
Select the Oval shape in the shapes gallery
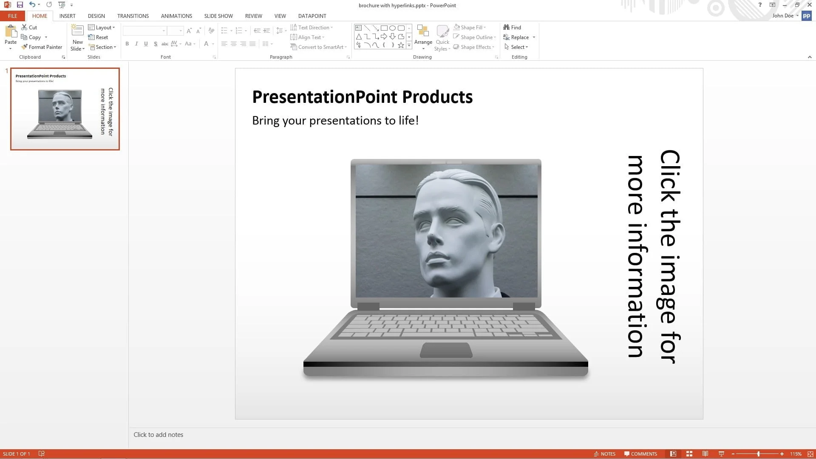393,28
